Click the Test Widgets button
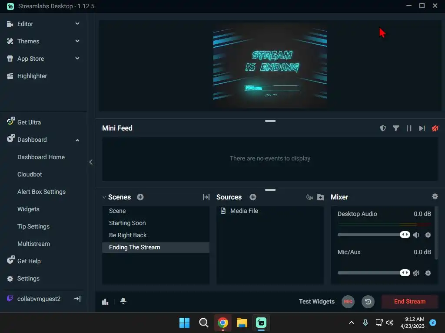Image resolution: width=445 pixels, height=333 pixels. pyautogui.click(x=317, y=302)
